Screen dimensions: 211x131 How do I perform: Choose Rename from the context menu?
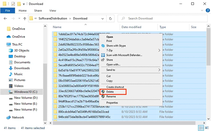pyautogui.click(x=111, y=96)
